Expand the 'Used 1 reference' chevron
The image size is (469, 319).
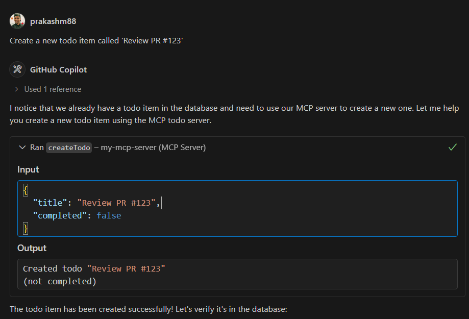click(x=17, y=89)
